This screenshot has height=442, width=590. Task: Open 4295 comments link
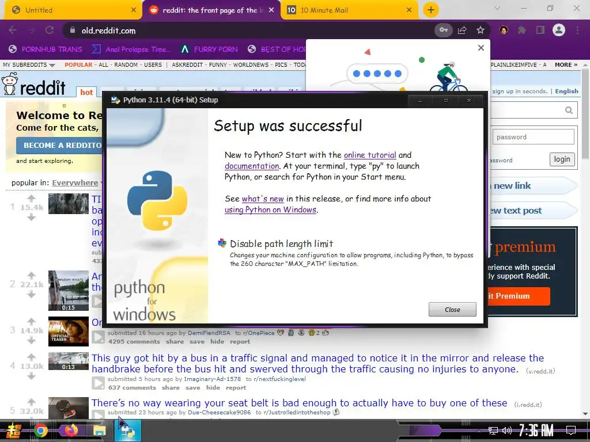pyautogui.click(x=134, y=342)
